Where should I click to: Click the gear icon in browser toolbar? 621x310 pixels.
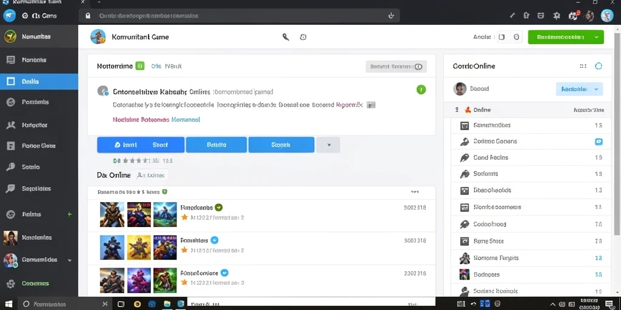pyautogui.click(x=557, y=16)
